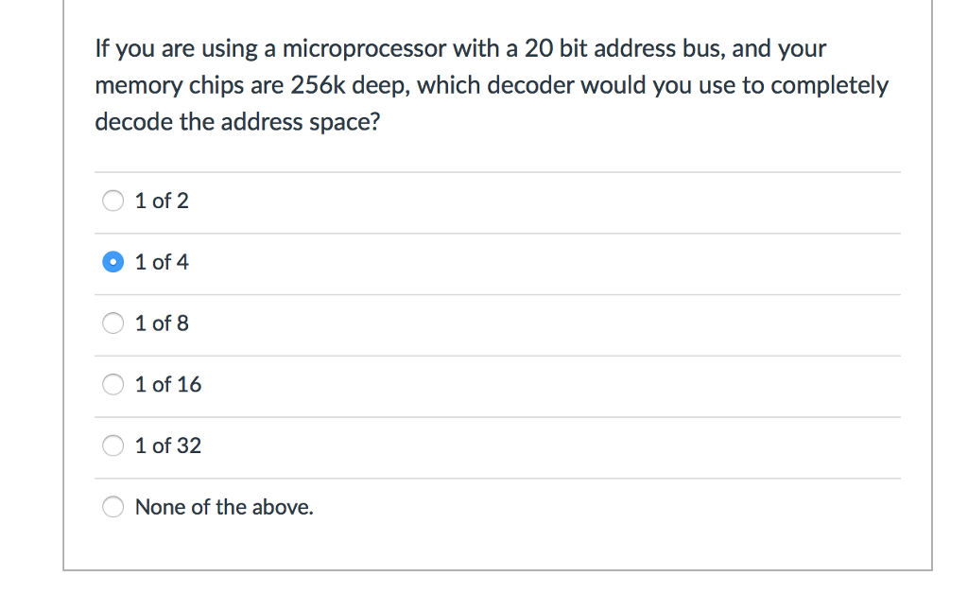Click the "1 of 8" answer label text
The image size is (968, 594).
(162, 323)
